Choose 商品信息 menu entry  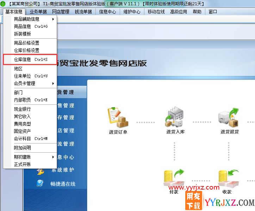(x=30, y=26)
